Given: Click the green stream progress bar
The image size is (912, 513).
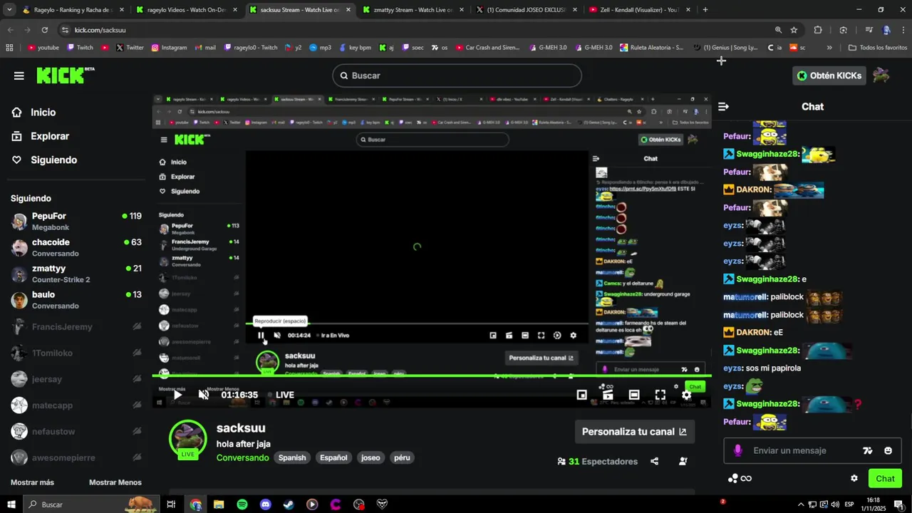Looking at the screenshot, I should pos(431,376).
